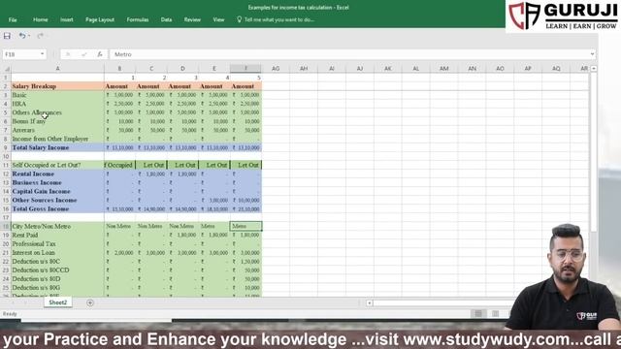Open the View ribbon tab

(x=218, y=19)
